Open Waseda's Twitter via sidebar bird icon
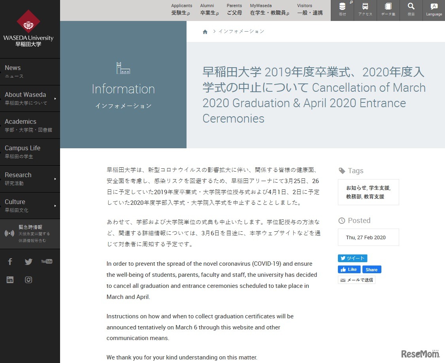Image resolution: width=445 pixels, height=363 pixels. click(28, 261)
